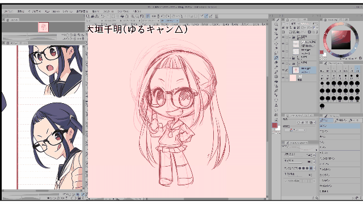The width and height of the screenshot is (363, 204).
Task: Toggle eye of first layer inside top folder
Action: click(x=283, y=43)
